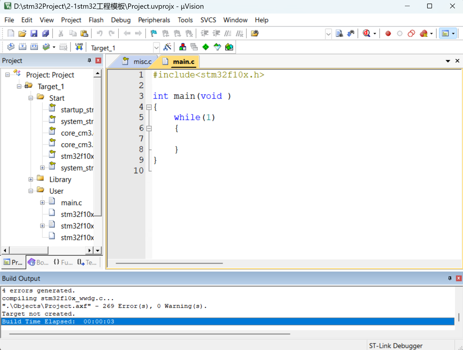Open the SVCS menu
The width and height of the screenshot is (463, 350).
click(x=208, y=20)
